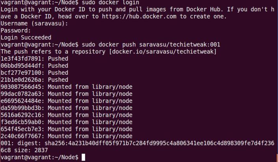The image size is (278, 162).
Task: Click layer 903087566d45 Mounted from library/node
Action: click(x=67, y=87)
